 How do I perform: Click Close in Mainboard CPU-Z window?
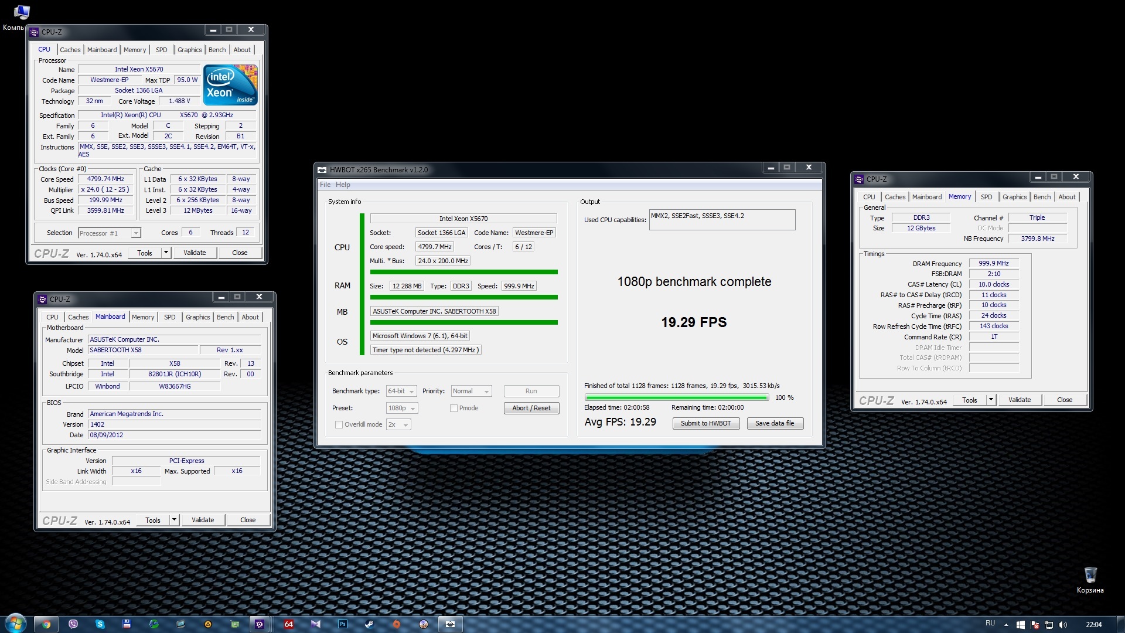pyautogui.click(x=248, y=520)
